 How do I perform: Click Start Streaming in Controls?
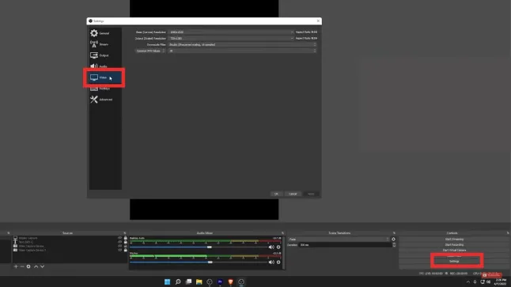click(x=454, y=239)
